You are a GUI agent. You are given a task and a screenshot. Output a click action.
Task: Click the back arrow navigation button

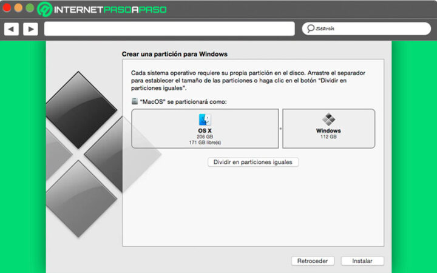click(11, 29)
